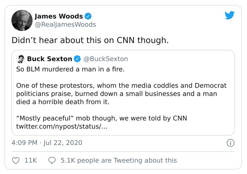This screenshot has height=174, width=247.
Task: Open the tweet info circle icon
Action: coord(230,143)
